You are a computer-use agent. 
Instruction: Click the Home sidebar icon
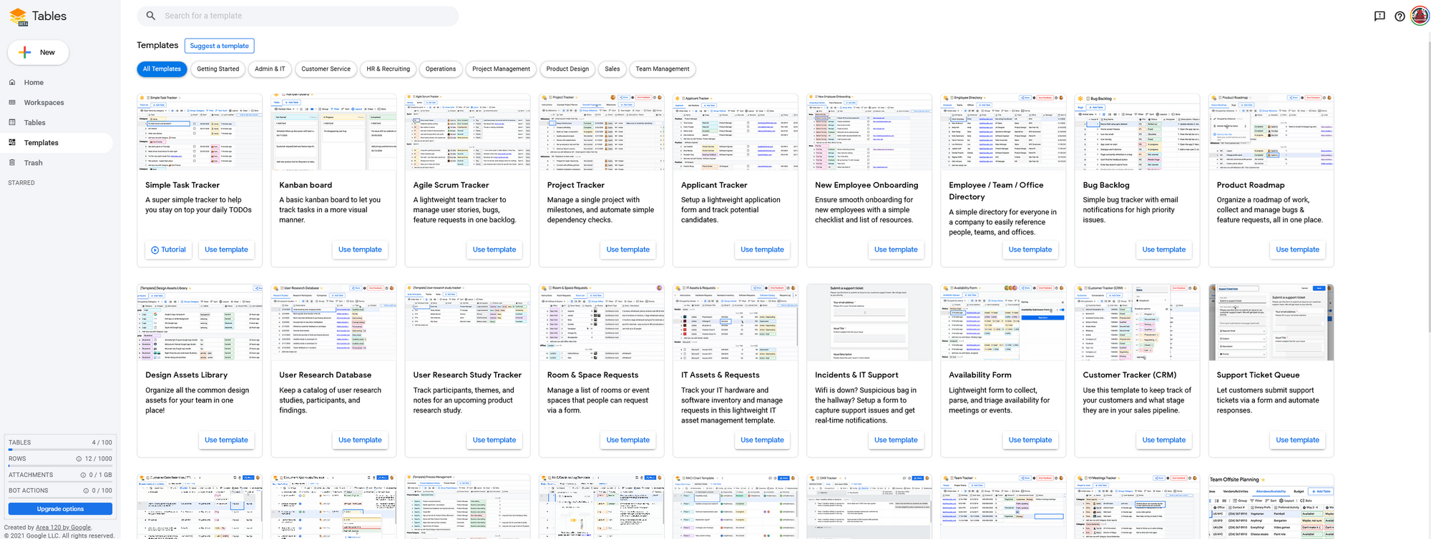[x=12, y=82]
